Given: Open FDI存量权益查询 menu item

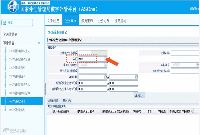Looking at the screenshot, I should tap(17, 76).
